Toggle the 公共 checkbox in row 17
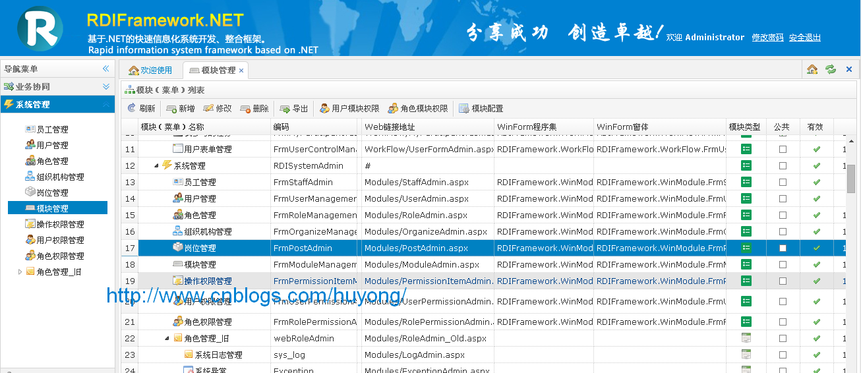The image size is (861, 373). [x=783, y=248]
